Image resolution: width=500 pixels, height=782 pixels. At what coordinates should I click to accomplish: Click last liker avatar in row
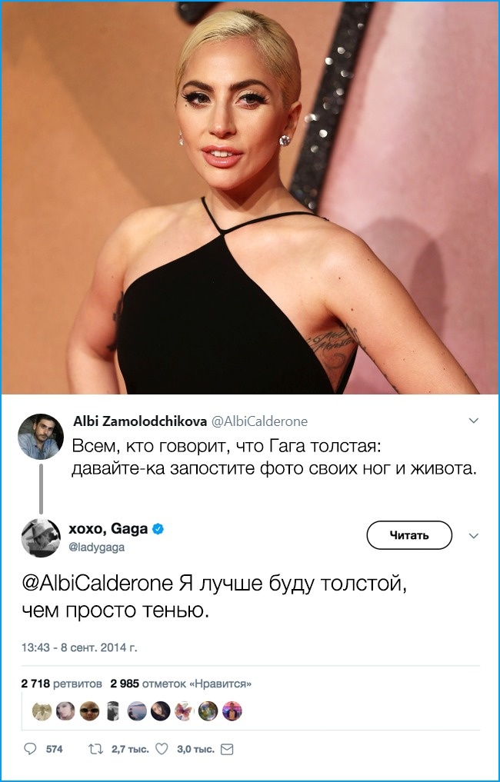[x=232, y=711]
